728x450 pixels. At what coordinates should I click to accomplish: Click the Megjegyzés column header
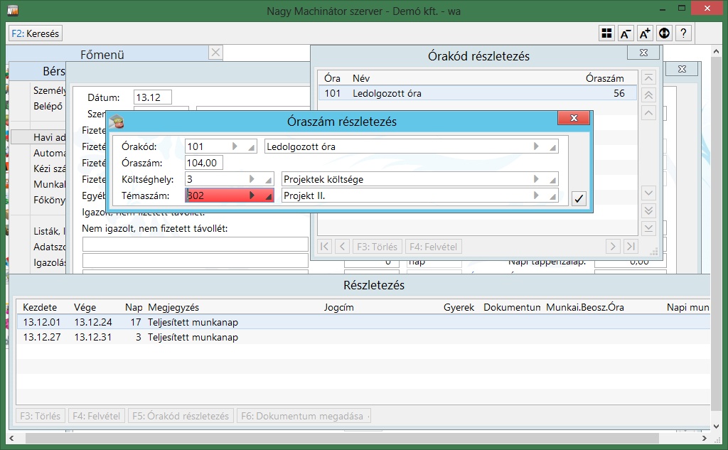tap(173, 307)
